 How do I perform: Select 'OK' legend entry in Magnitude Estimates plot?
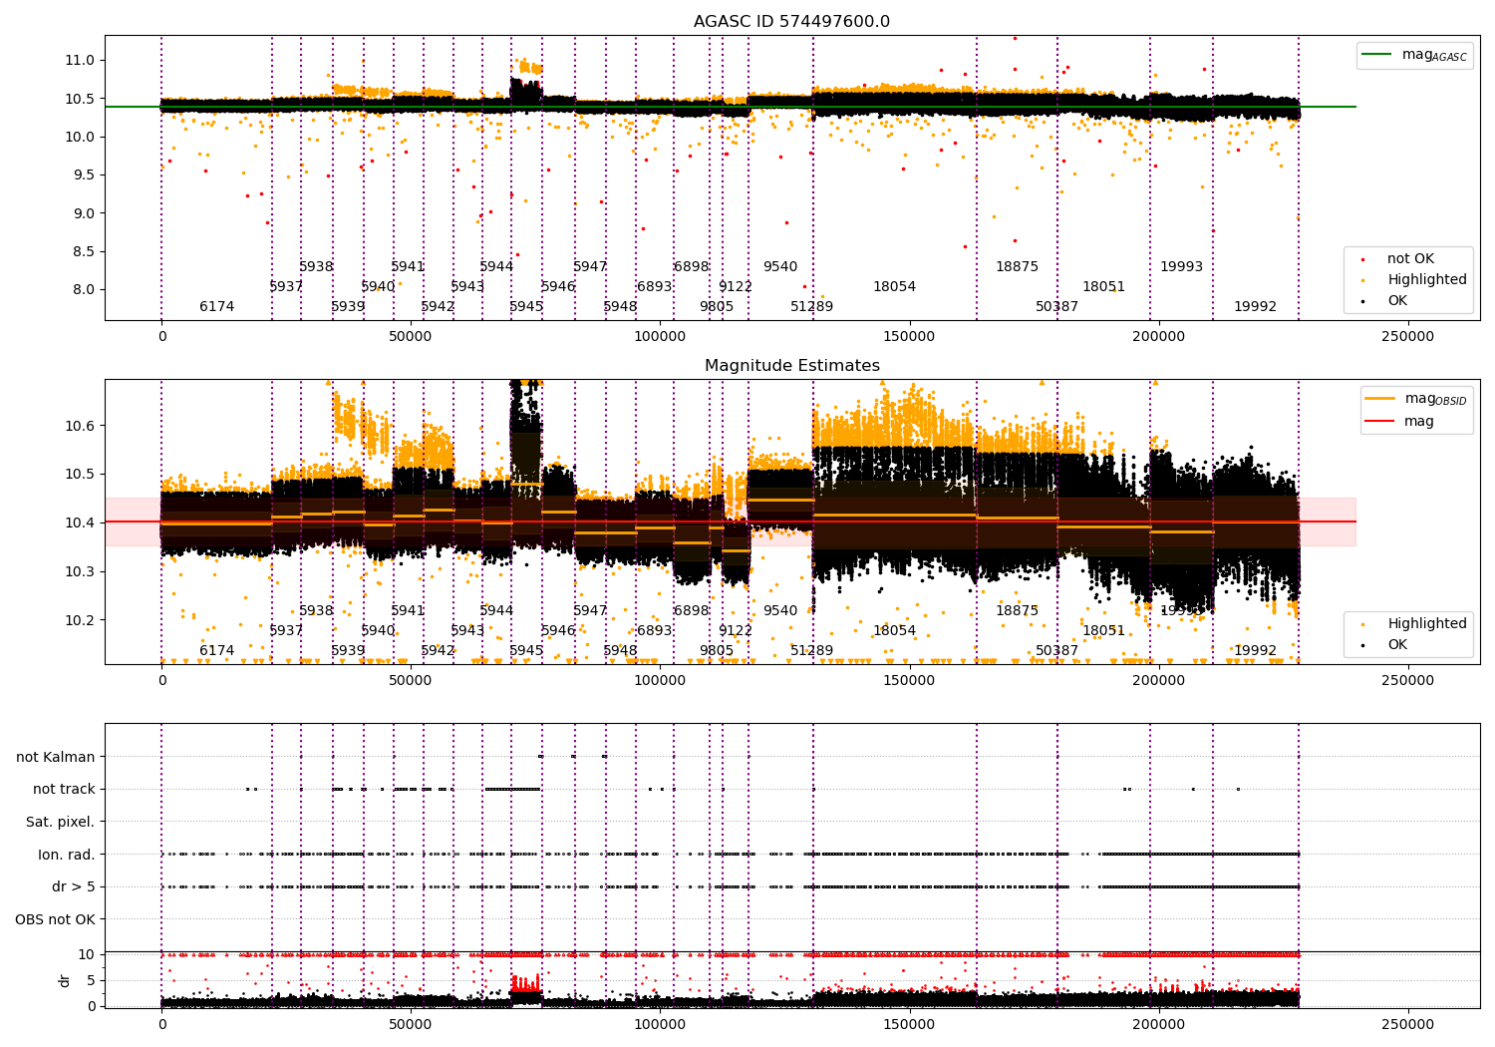[1397, 644]
